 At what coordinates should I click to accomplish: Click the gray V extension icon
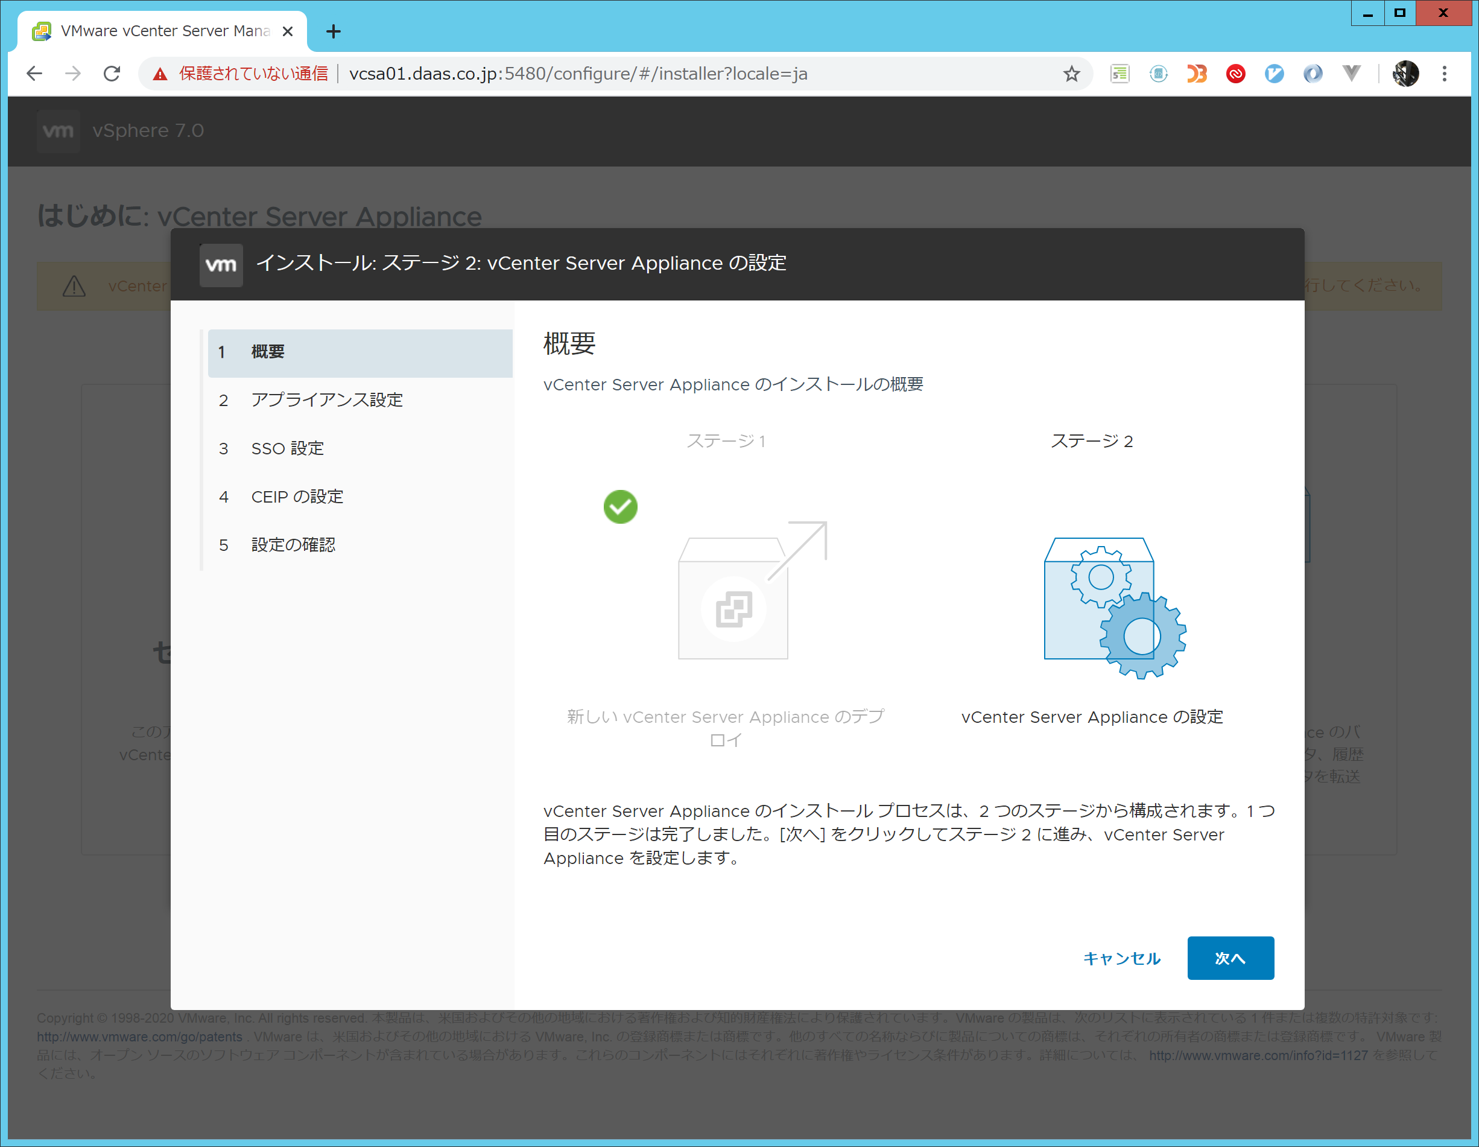coord(1351,73)
